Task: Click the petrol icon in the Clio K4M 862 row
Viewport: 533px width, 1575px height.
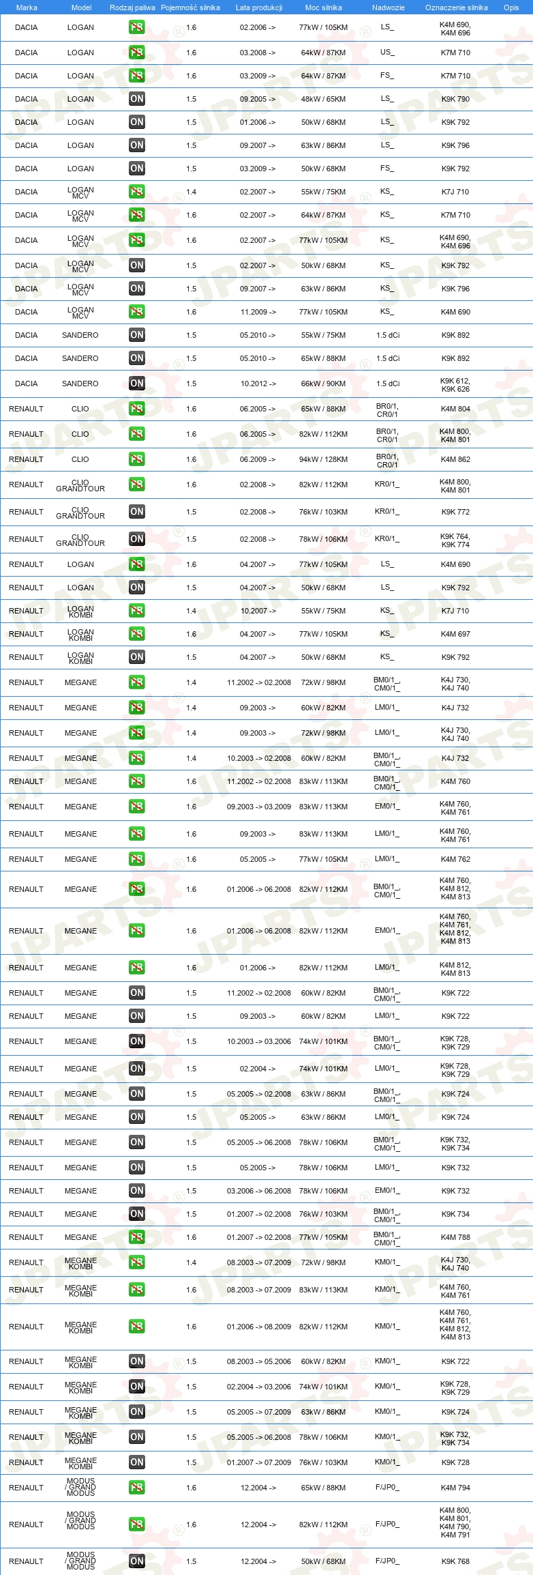Action: click(x=137, y=459)
